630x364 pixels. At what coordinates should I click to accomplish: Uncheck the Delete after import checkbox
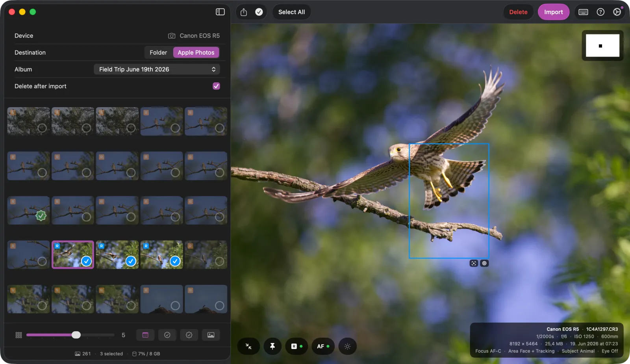[x=216, y=86]
